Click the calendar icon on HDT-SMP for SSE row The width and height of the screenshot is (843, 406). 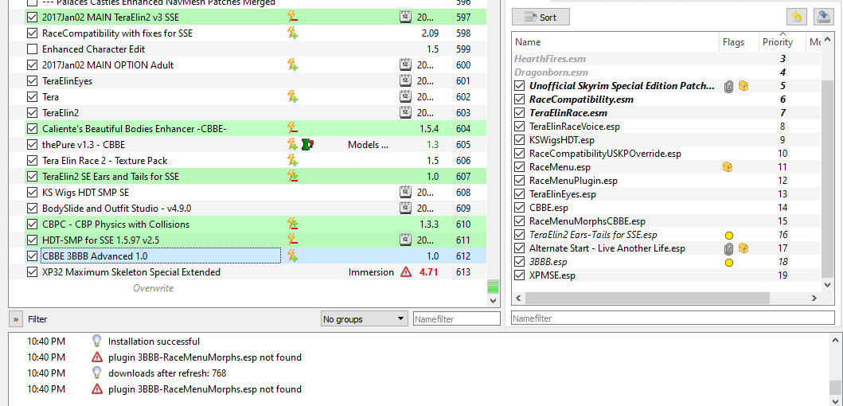pos(405,240)
